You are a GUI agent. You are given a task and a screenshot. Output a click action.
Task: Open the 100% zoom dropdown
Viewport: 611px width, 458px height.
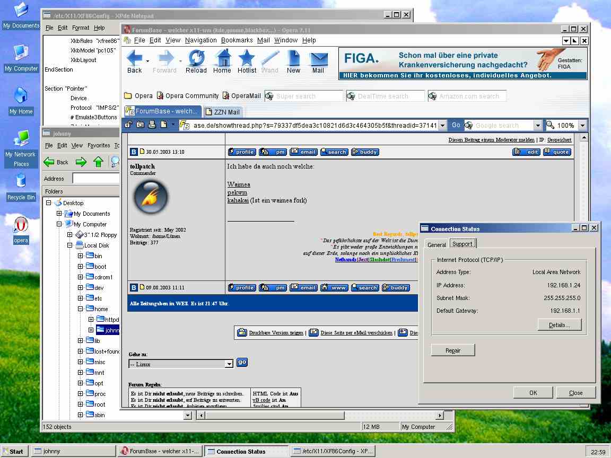pos(582,126)
